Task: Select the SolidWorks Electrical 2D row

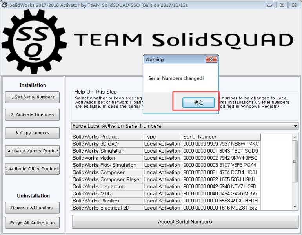Action: 166,208
